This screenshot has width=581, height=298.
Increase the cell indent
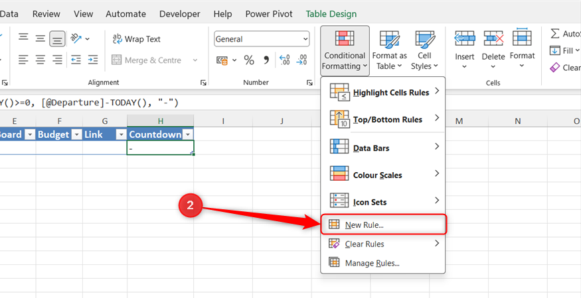pyautogui.click(x=93, y=60)
